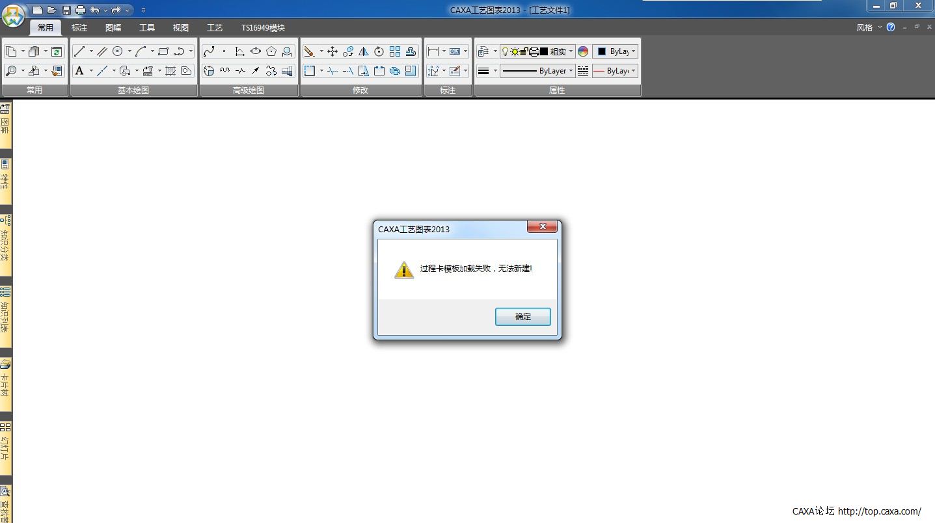Open the black ByLayer color dropdown
The image size is (935, 523).
coord(615,51)
